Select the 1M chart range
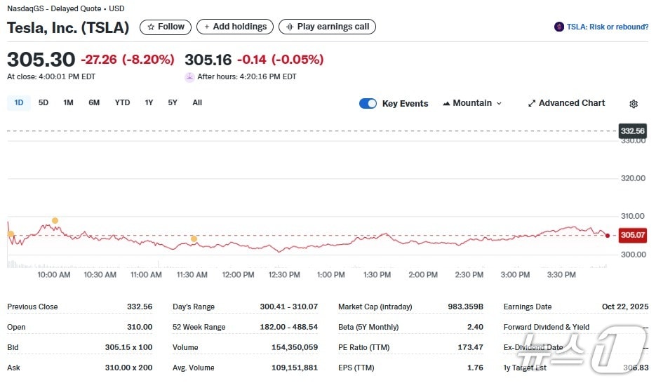The height and width of the screenshot is (383, 656). pyautogui.click(x=68, y=102)
